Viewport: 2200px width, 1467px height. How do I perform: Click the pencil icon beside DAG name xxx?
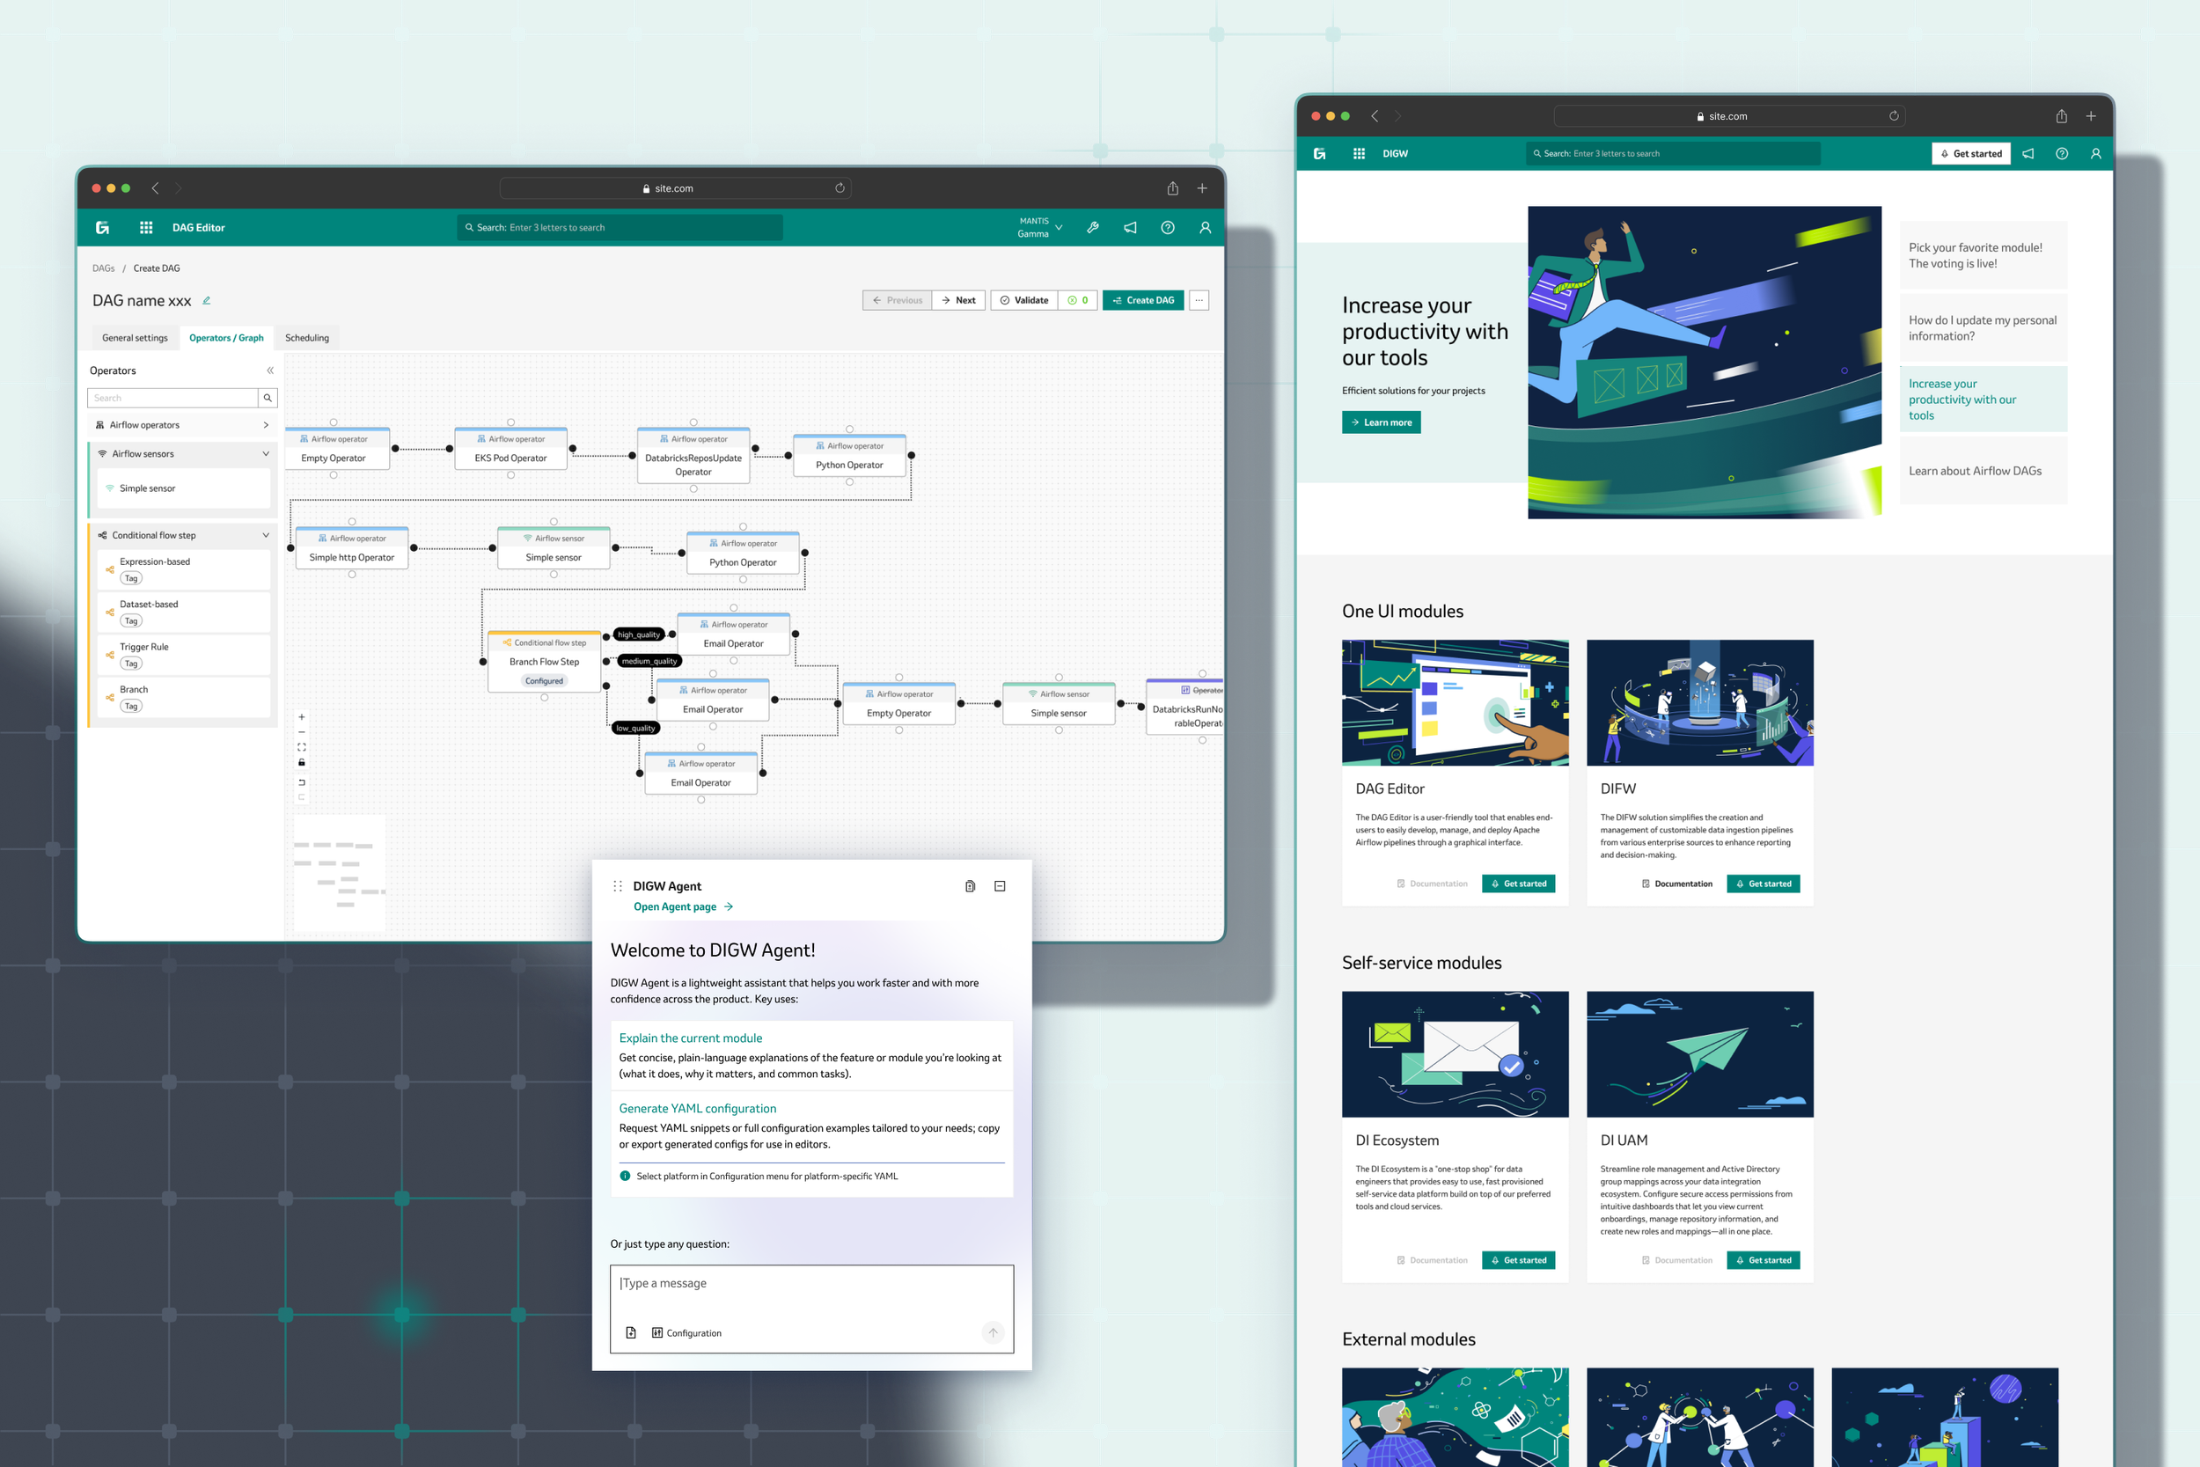point(207,300)
